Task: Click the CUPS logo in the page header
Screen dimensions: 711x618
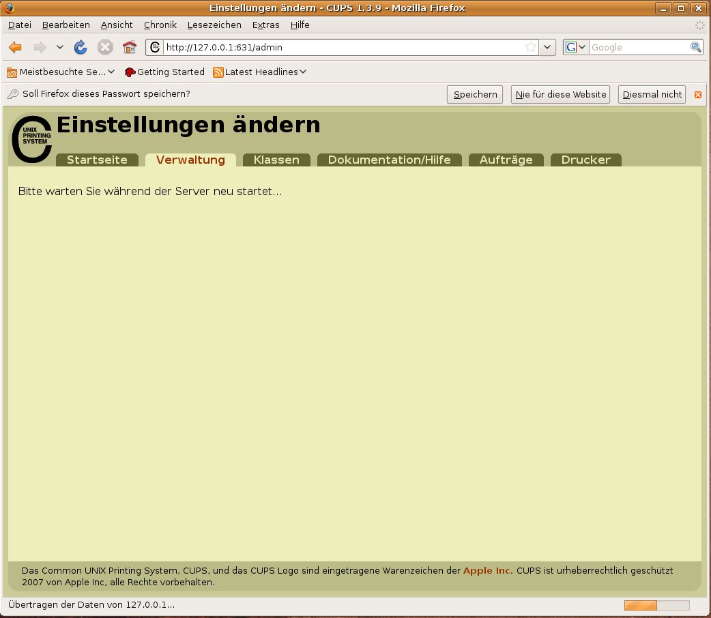Action: [x=31, y=139]
